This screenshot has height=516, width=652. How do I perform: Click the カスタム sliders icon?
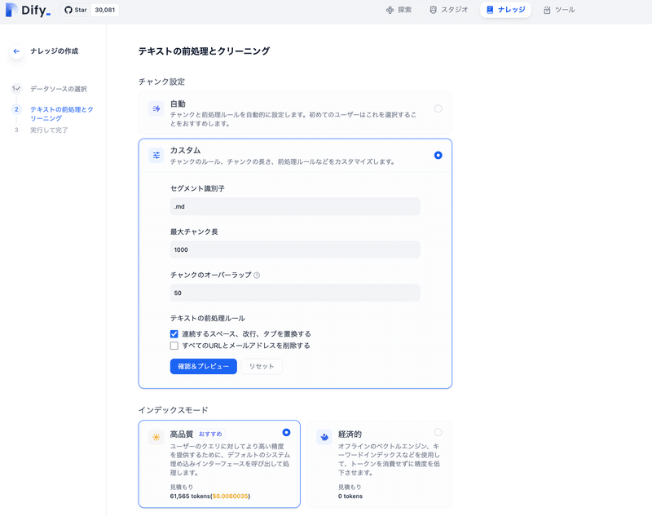click(x=155, y=154)
